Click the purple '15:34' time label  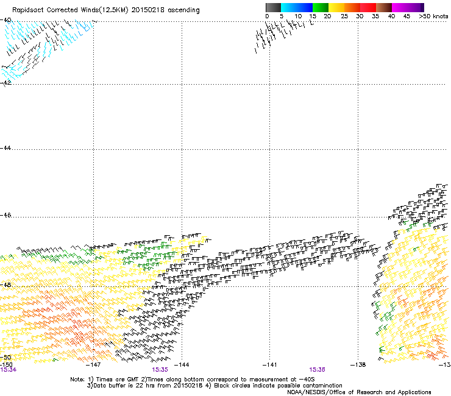9,370
